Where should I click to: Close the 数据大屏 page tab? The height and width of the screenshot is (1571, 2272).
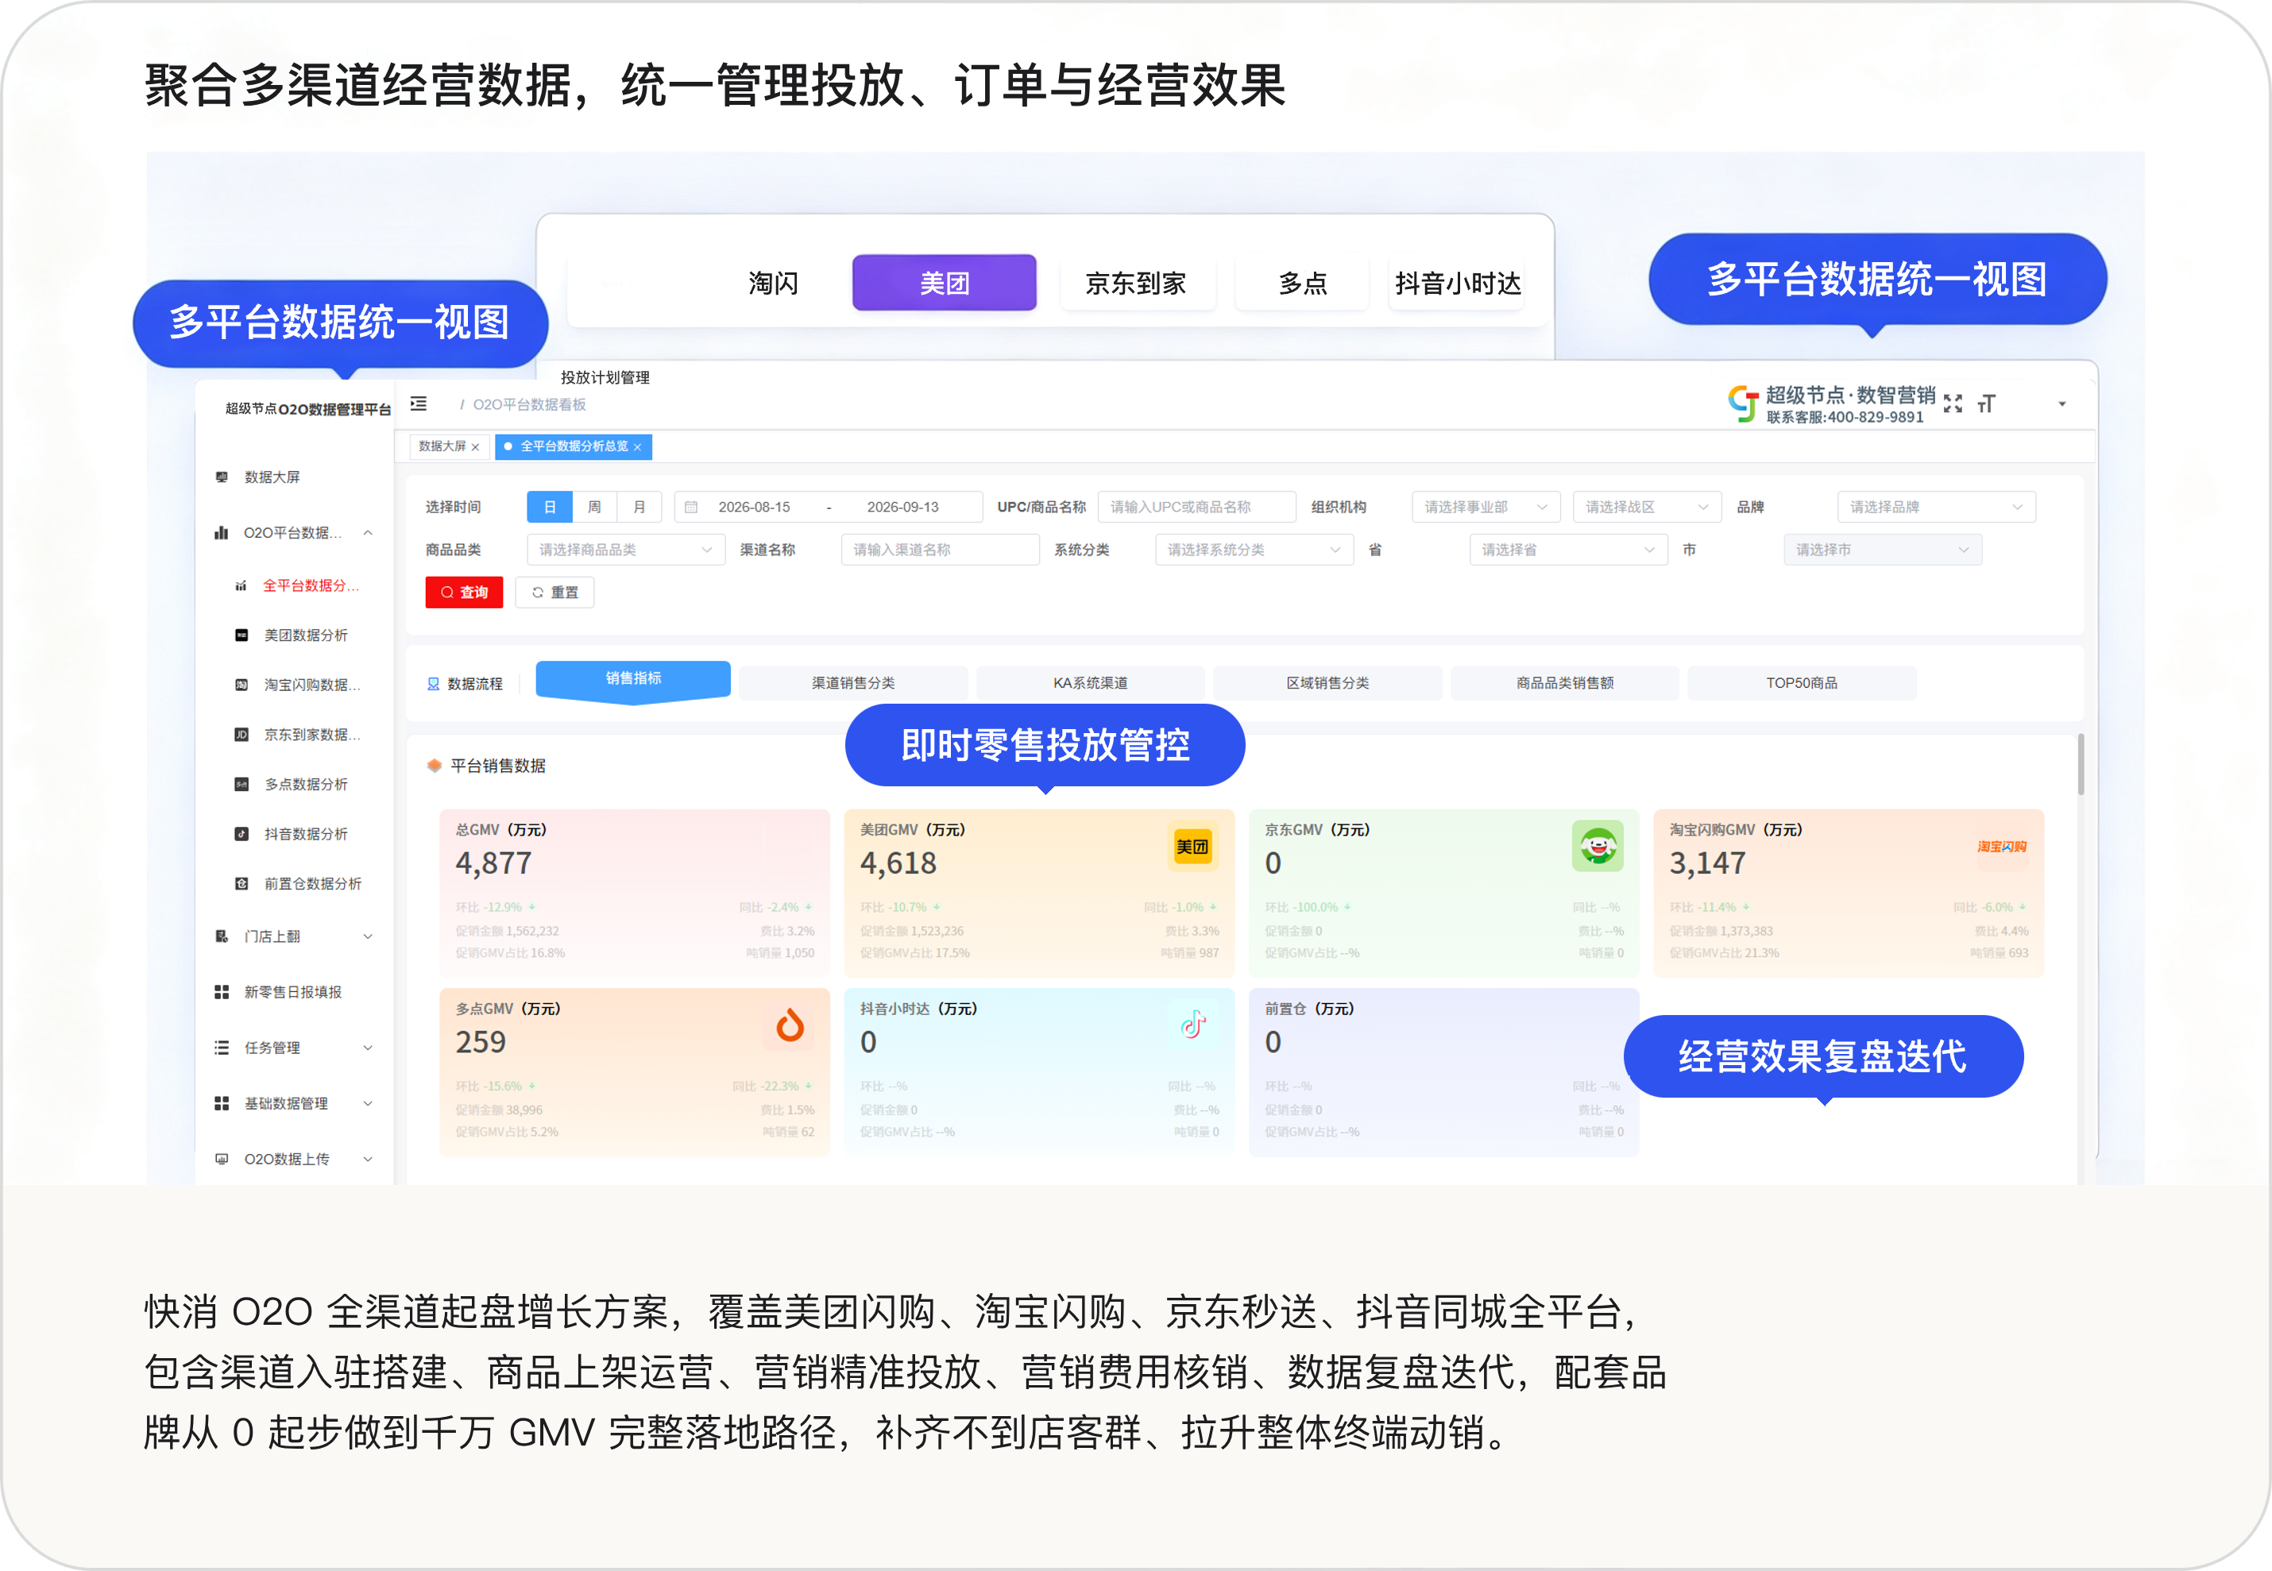pos(476,447)
